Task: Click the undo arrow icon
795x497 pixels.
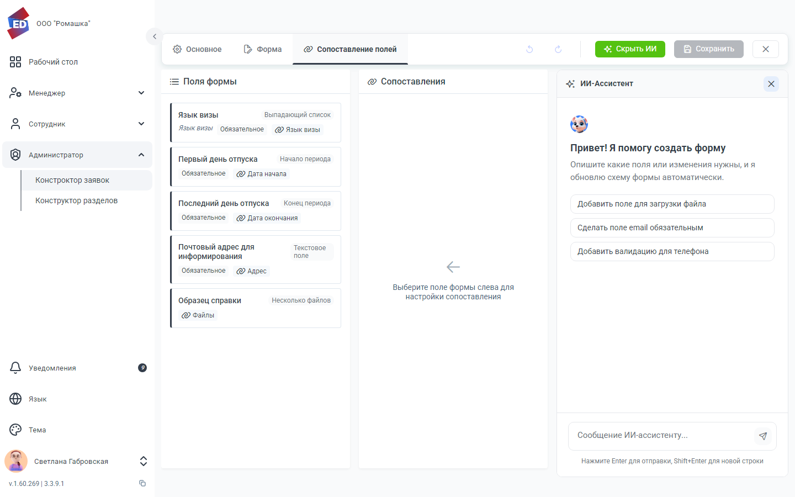Action: click(x=529, y=49)
